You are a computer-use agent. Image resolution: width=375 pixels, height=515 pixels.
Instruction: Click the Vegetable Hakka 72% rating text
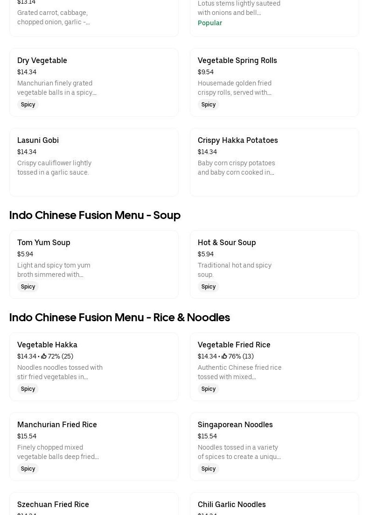(60, 356)
